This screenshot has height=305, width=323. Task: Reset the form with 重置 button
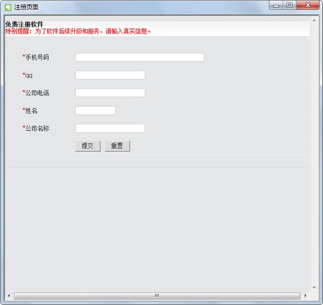coord(117,146)
